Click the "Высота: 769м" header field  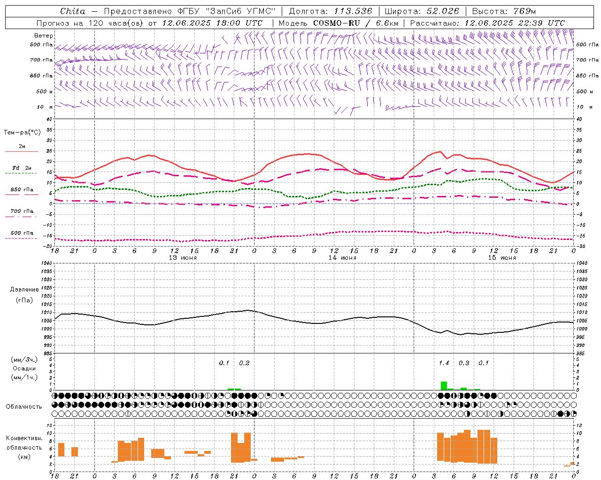[504, 11]
